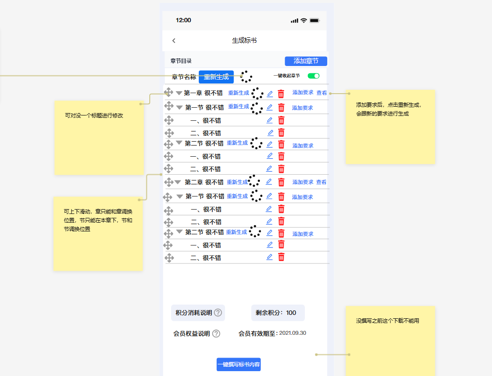
Task: Click the move handle beside 第一章
Action: pyautogui.click(x=169, y=92)
